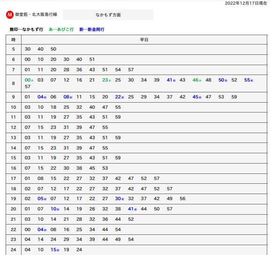Select the hour 5 row label

click(x=14, y=49)
